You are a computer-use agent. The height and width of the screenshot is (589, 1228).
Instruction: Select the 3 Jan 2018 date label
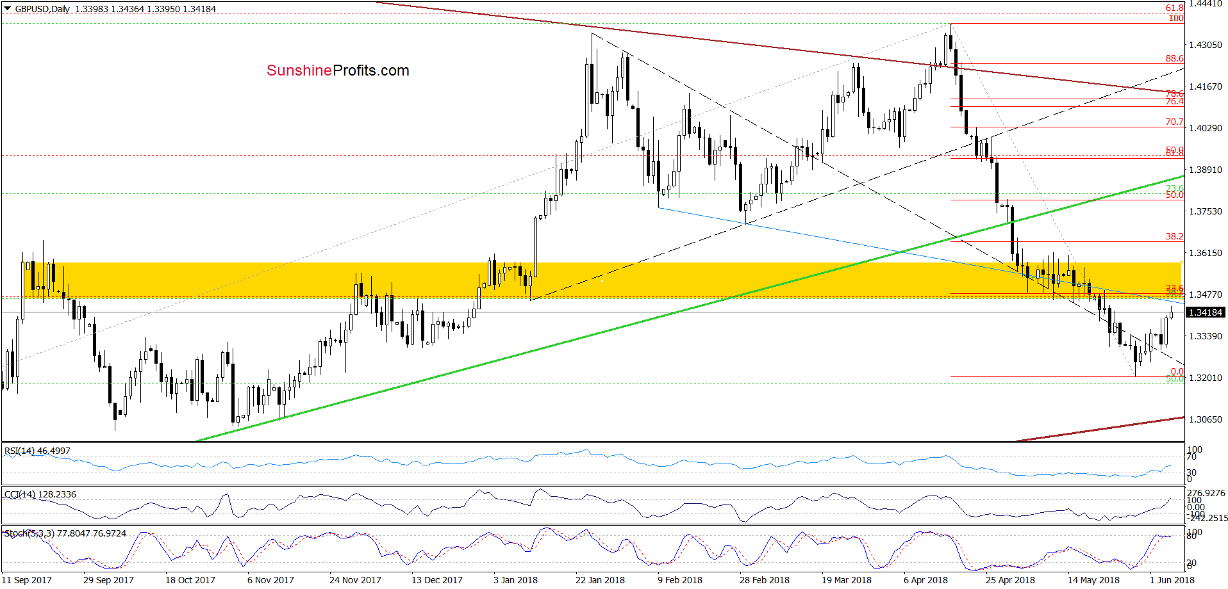[x=515, y=580]
